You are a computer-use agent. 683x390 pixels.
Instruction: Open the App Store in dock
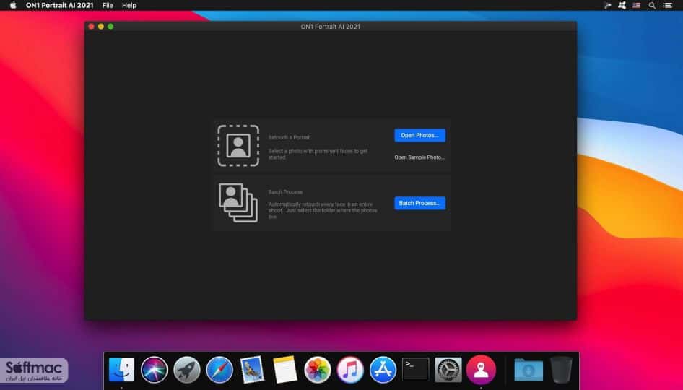383,370
